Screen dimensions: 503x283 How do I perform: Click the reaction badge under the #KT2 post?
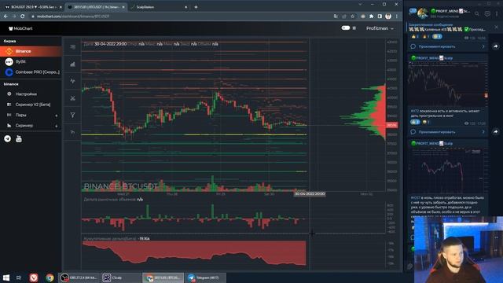[415, 123]
